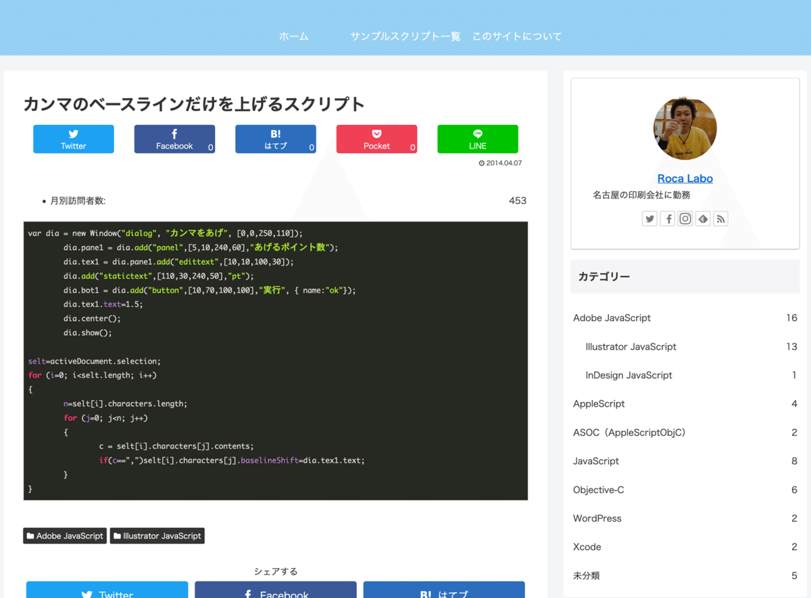Open the author's Twitter profile icon
The width and height of the screenshot is (811, 598).
tap(649, 218)
